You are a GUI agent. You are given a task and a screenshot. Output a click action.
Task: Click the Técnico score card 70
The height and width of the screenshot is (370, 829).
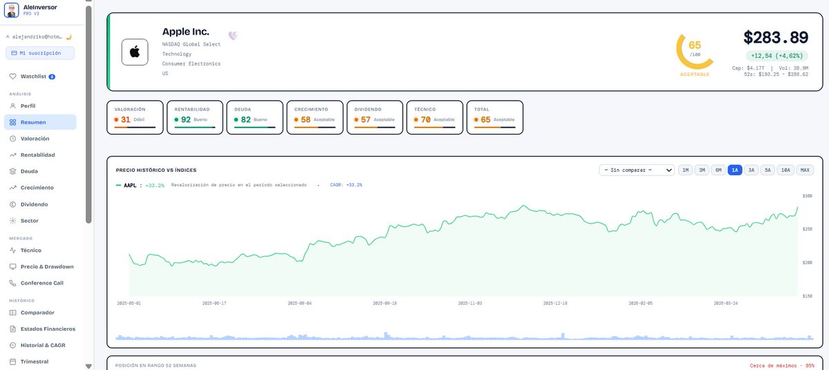(435, 117)
